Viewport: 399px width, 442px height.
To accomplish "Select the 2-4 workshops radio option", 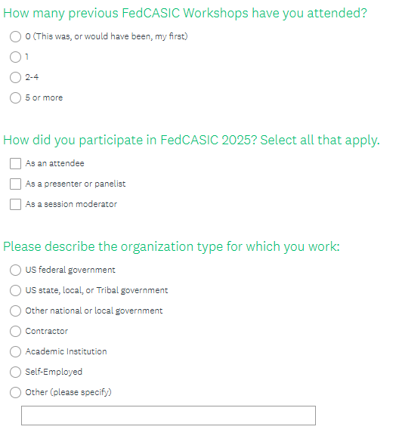I will 16,78.
